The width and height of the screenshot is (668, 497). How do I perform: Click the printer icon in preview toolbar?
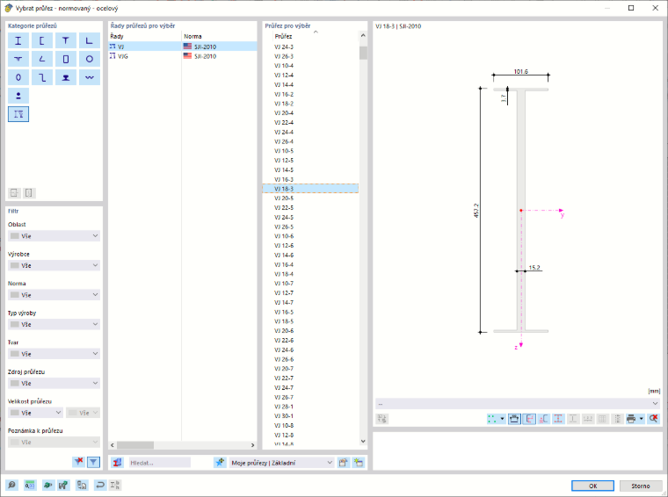[x=631, y=419]
